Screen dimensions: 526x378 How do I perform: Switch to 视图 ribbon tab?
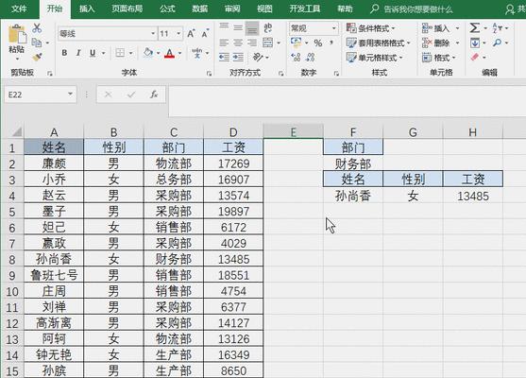click(x=264, y=9)
